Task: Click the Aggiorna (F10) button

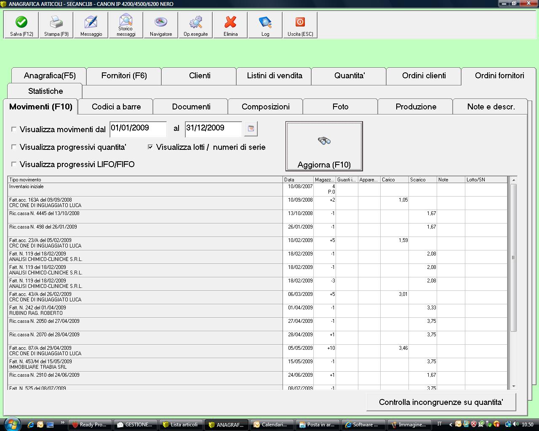Action: [x=324, y=146]
